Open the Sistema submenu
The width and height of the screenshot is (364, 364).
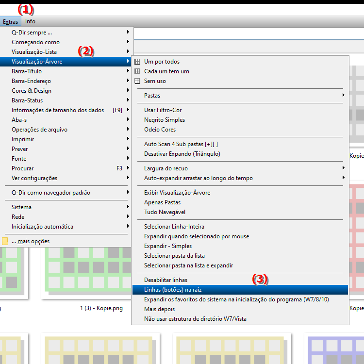click(x=66, y=207)
